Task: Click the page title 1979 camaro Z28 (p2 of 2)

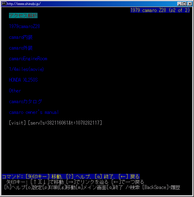Action: 160,10
